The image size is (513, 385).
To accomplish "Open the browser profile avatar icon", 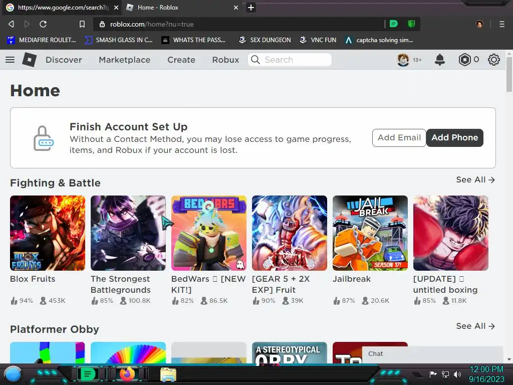I will [x=479, y=24].
